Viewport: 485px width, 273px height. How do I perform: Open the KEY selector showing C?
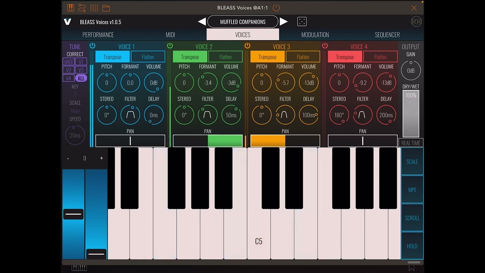(x=75, y=95)
